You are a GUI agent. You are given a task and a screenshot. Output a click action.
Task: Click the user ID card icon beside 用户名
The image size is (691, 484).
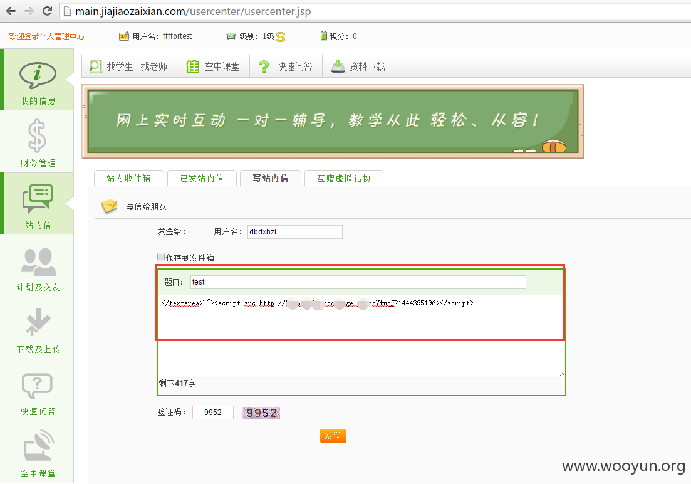(124, 36)
